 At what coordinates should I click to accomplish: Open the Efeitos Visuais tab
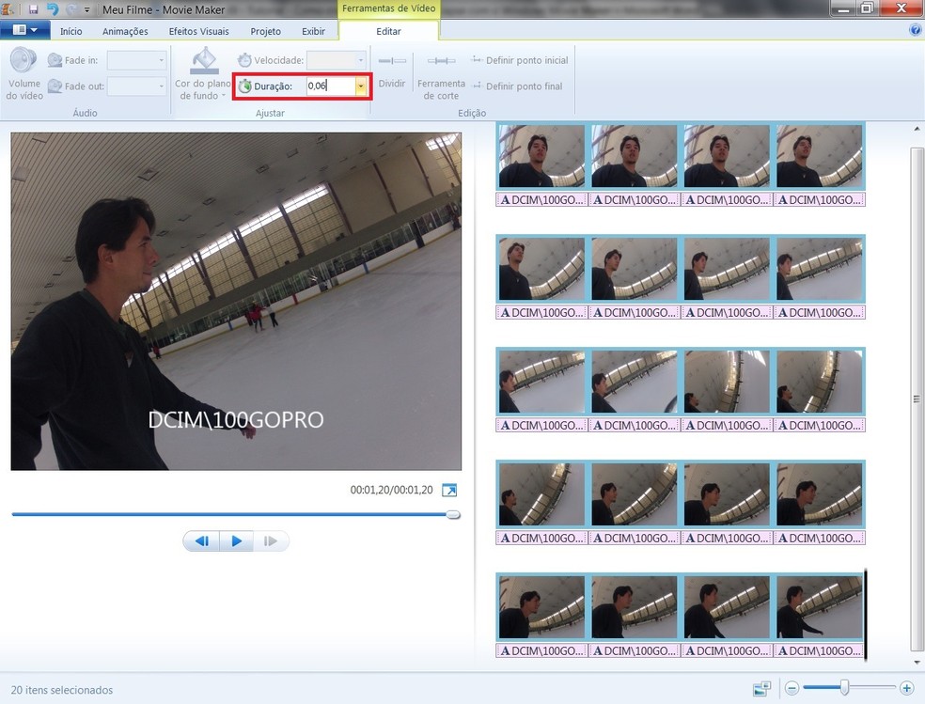click(x=198, y=31)
